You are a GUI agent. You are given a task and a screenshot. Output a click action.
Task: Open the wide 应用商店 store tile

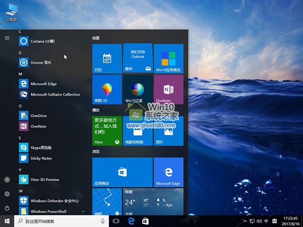[123, 172]
